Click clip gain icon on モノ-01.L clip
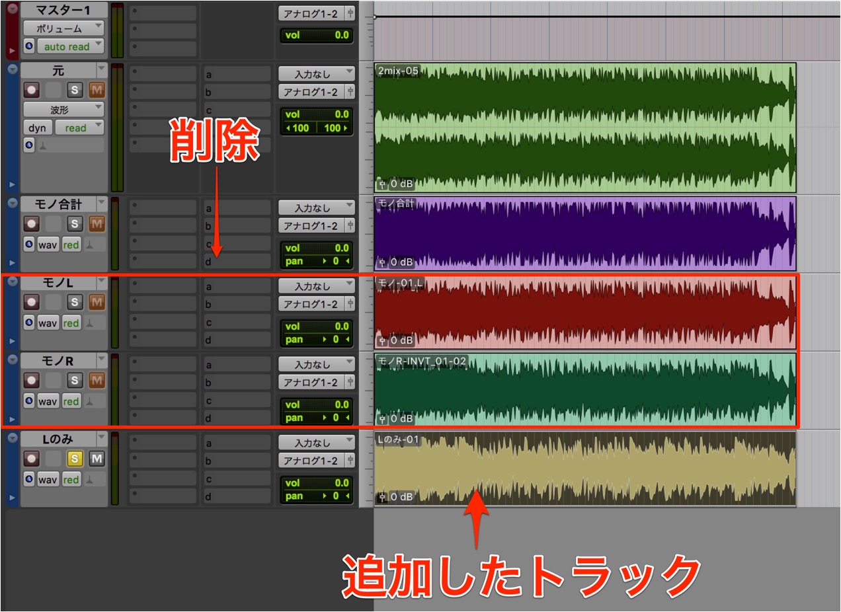Image resolution: width=841 pixels, height=612 pixels. click(x=381, y=340)
